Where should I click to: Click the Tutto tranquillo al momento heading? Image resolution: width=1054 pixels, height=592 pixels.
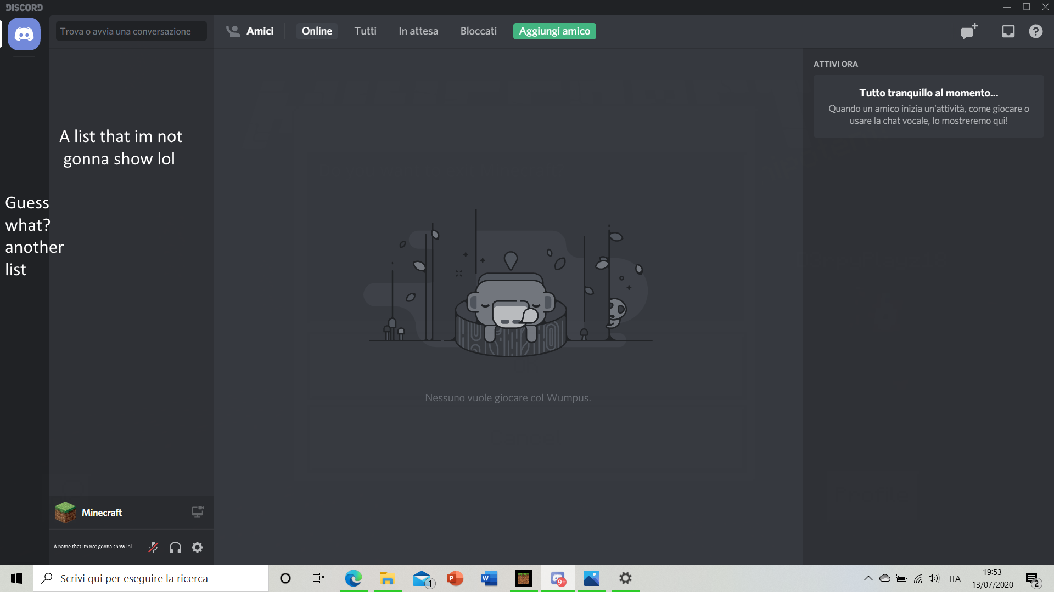(x=928, y=93)
